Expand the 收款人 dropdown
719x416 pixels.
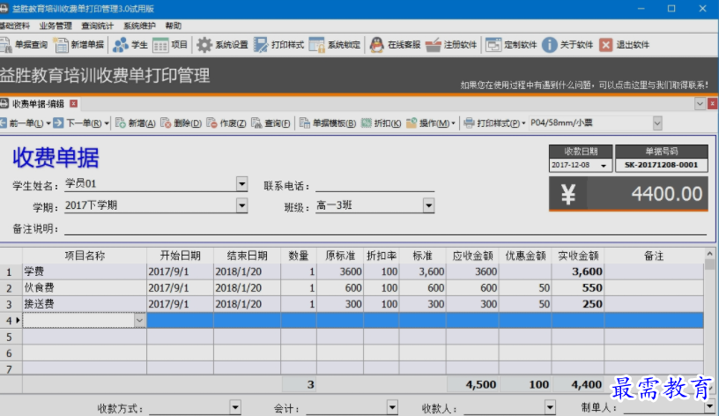click(550, 407)
